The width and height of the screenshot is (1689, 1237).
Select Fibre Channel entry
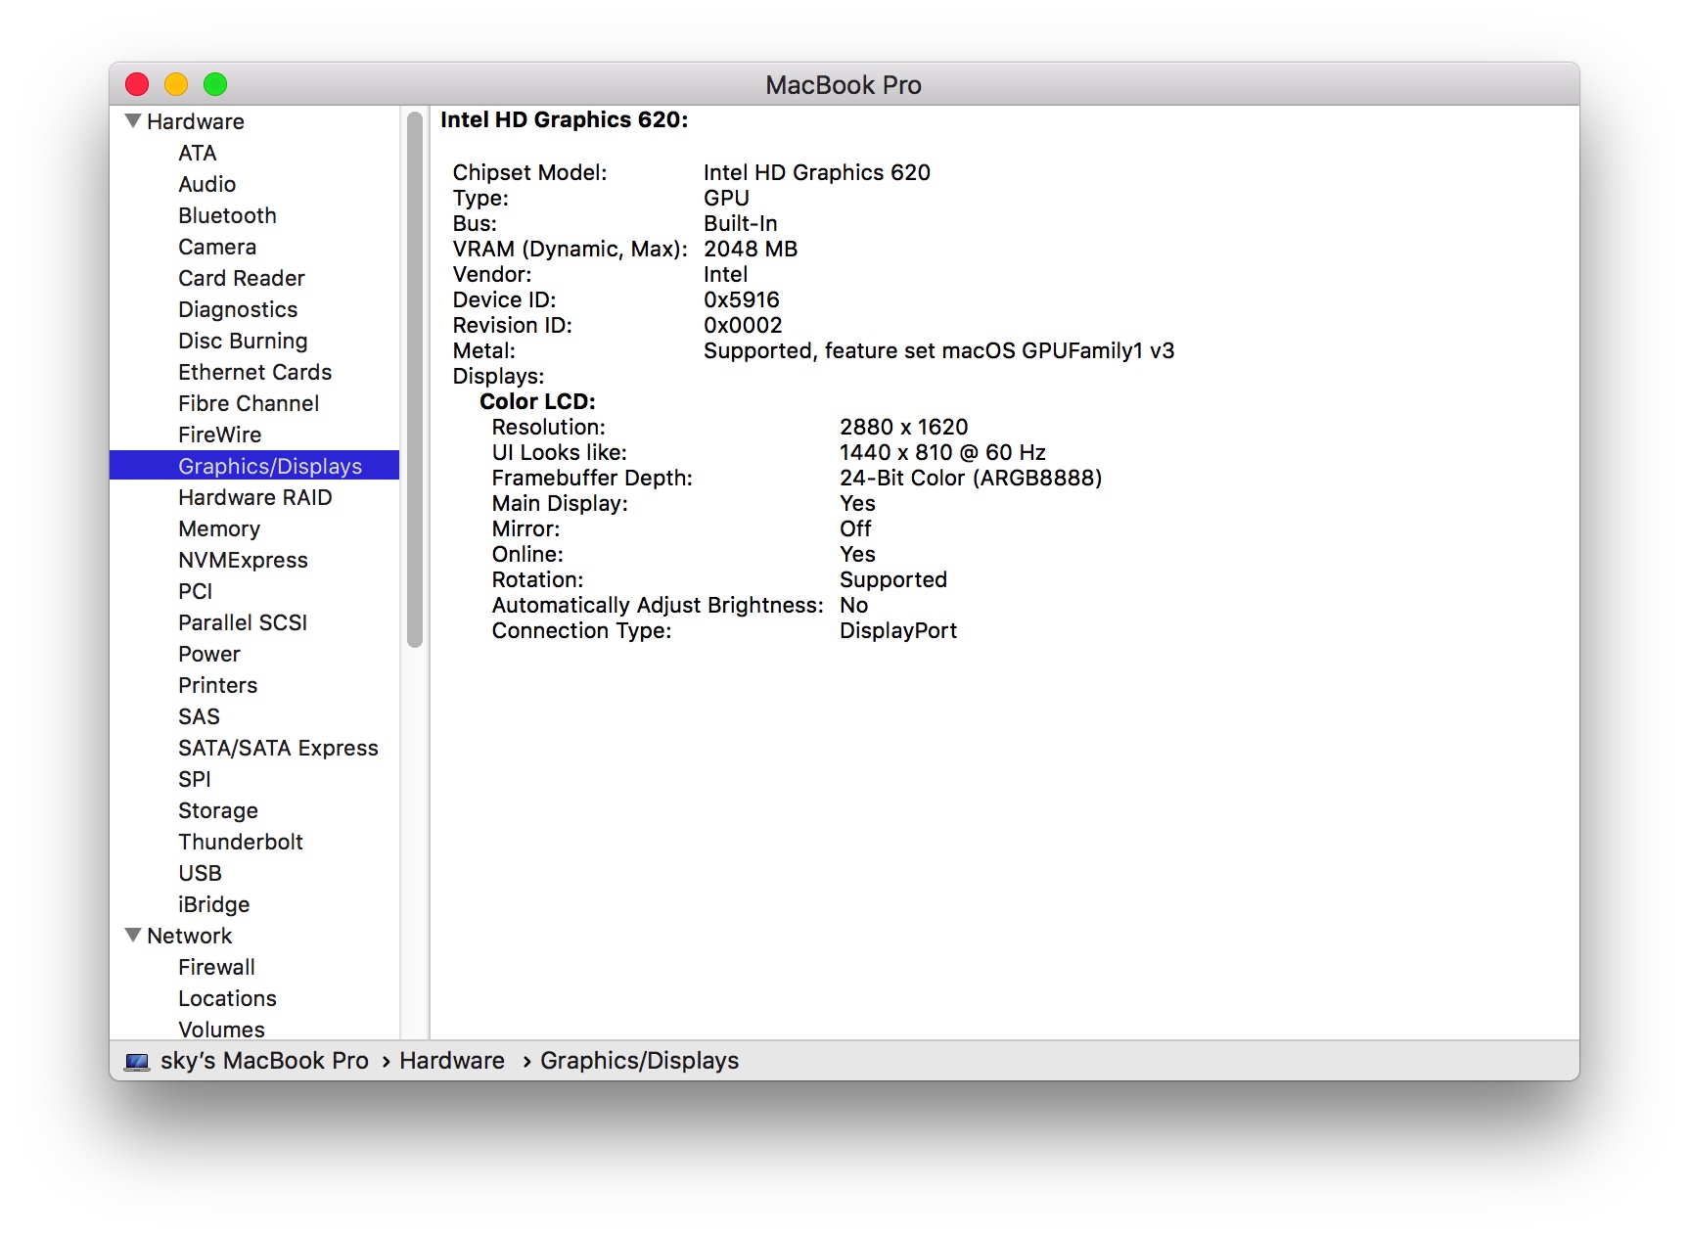click(249, 403)
